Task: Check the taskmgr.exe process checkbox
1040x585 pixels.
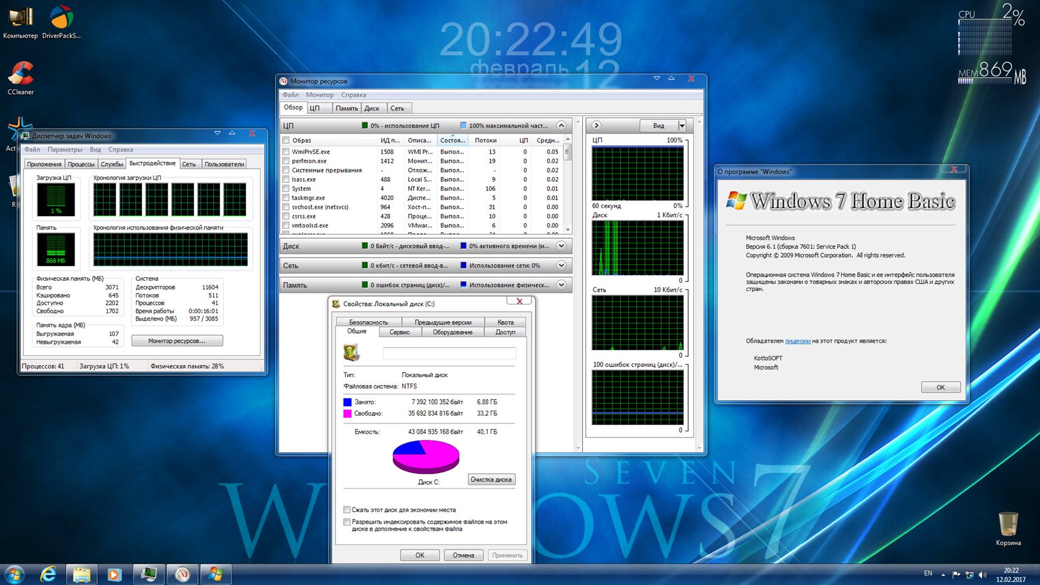Action: (x=286, y=198)
